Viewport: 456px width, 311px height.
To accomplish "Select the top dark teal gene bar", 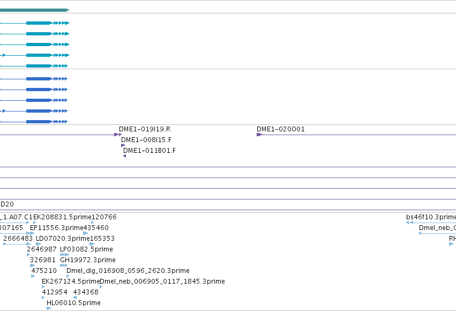I will (x=35, y=10).
